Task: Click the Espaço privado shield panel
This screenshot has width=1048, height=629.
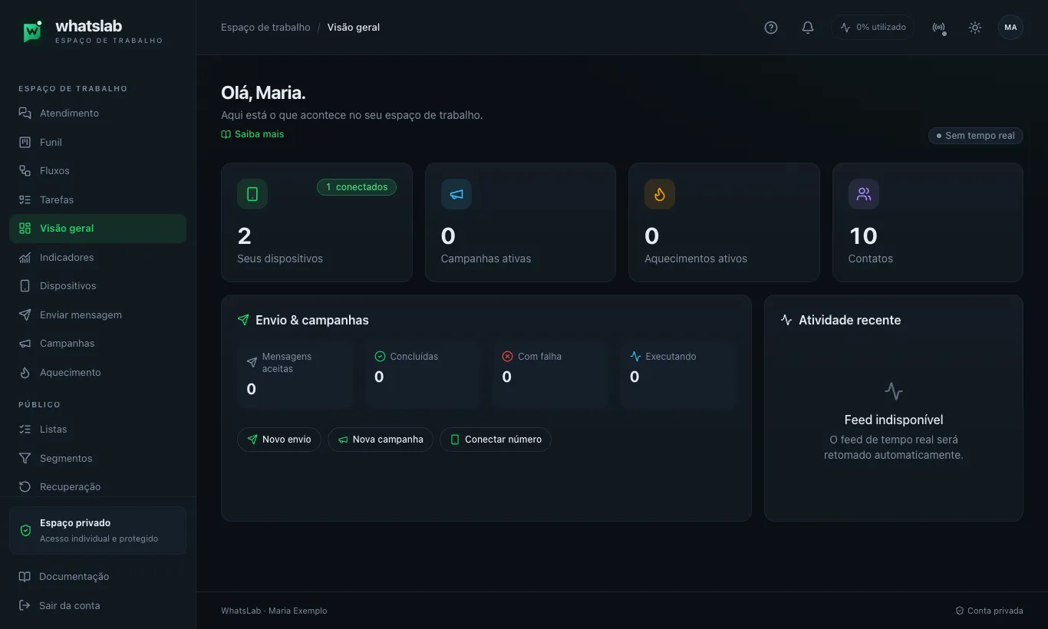Action: tap(97, 531)
